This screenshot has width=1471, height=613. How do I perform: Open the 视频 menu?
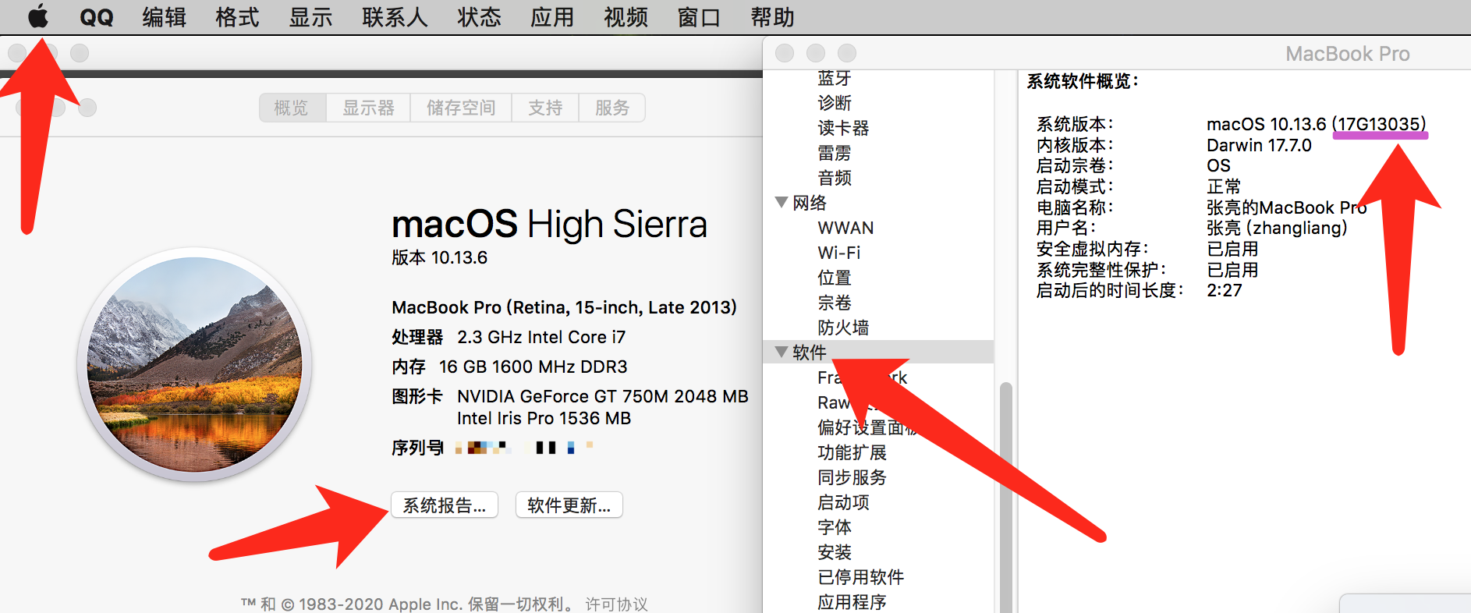point(626,17)
